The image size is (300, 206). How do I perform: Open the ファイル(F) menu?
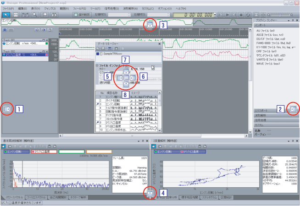tap(8, 9)
